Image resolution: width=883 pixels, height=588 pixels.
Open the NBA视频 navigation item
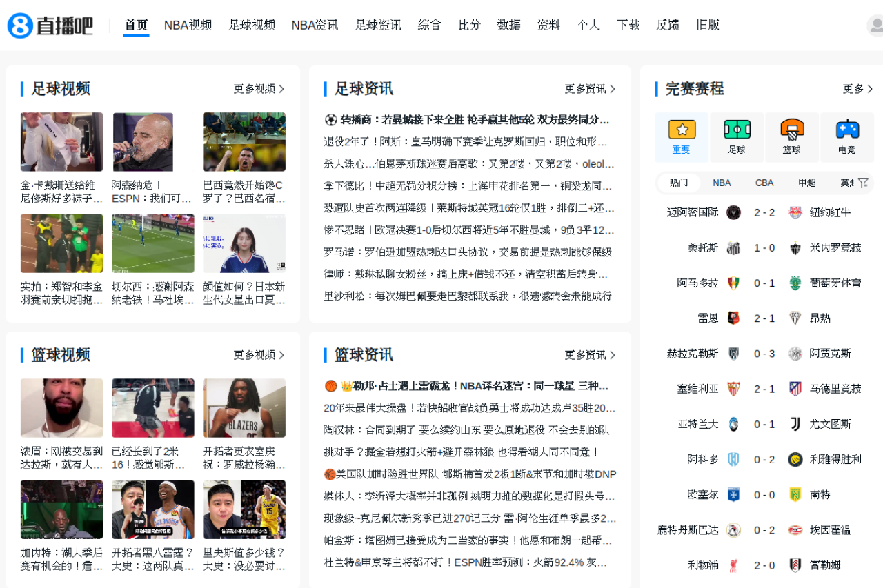[x=188, y=26]
